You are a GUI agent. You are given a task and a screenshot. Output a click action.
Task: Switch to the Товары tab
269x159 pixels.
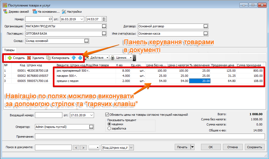point(9,50)
